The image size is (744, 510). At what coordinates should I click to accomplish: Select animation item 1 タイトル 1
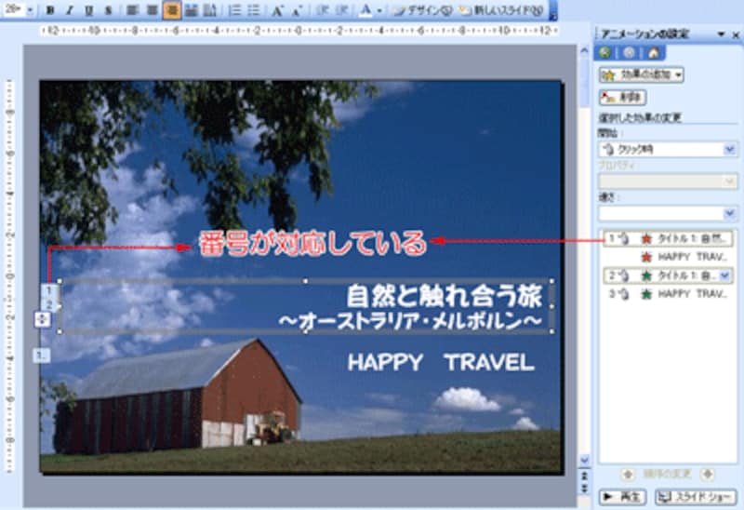[x=668, y=238]
